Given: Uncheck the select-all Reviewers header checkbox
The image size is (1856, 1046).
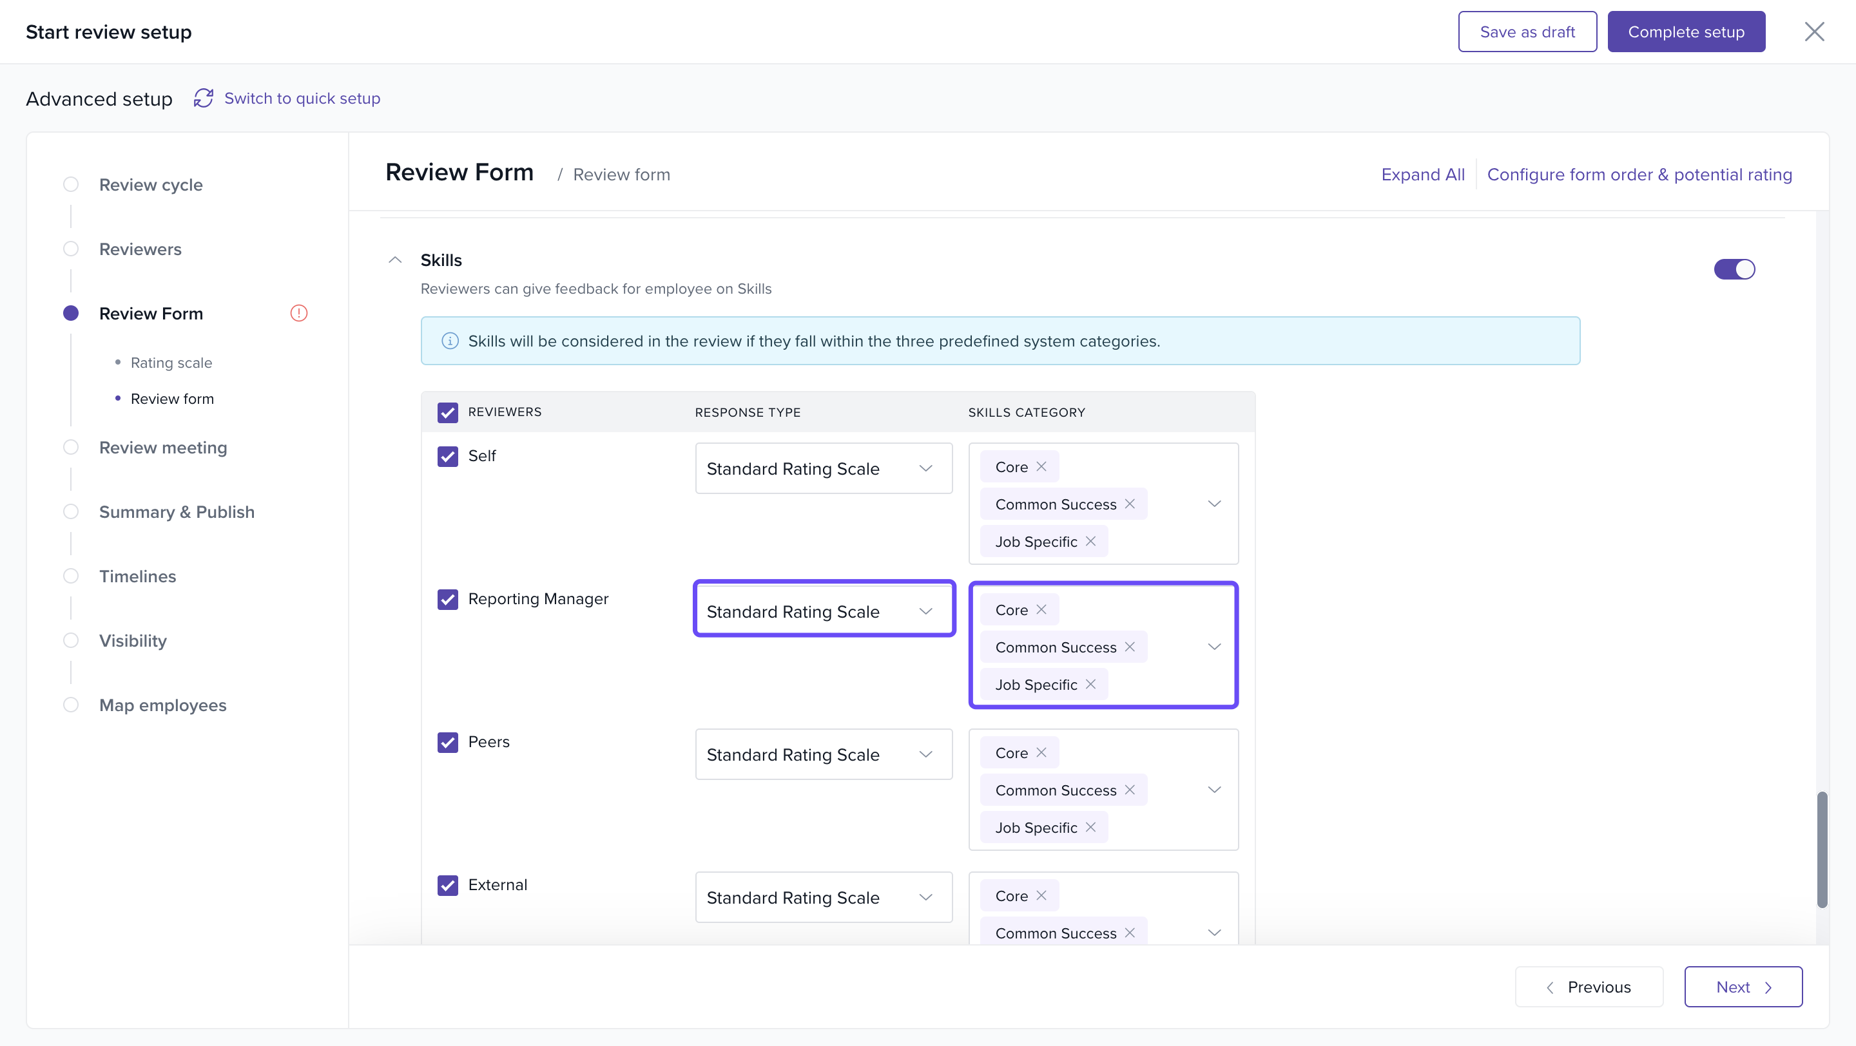Looking at the screenshot, I should [x=447, y=412].
